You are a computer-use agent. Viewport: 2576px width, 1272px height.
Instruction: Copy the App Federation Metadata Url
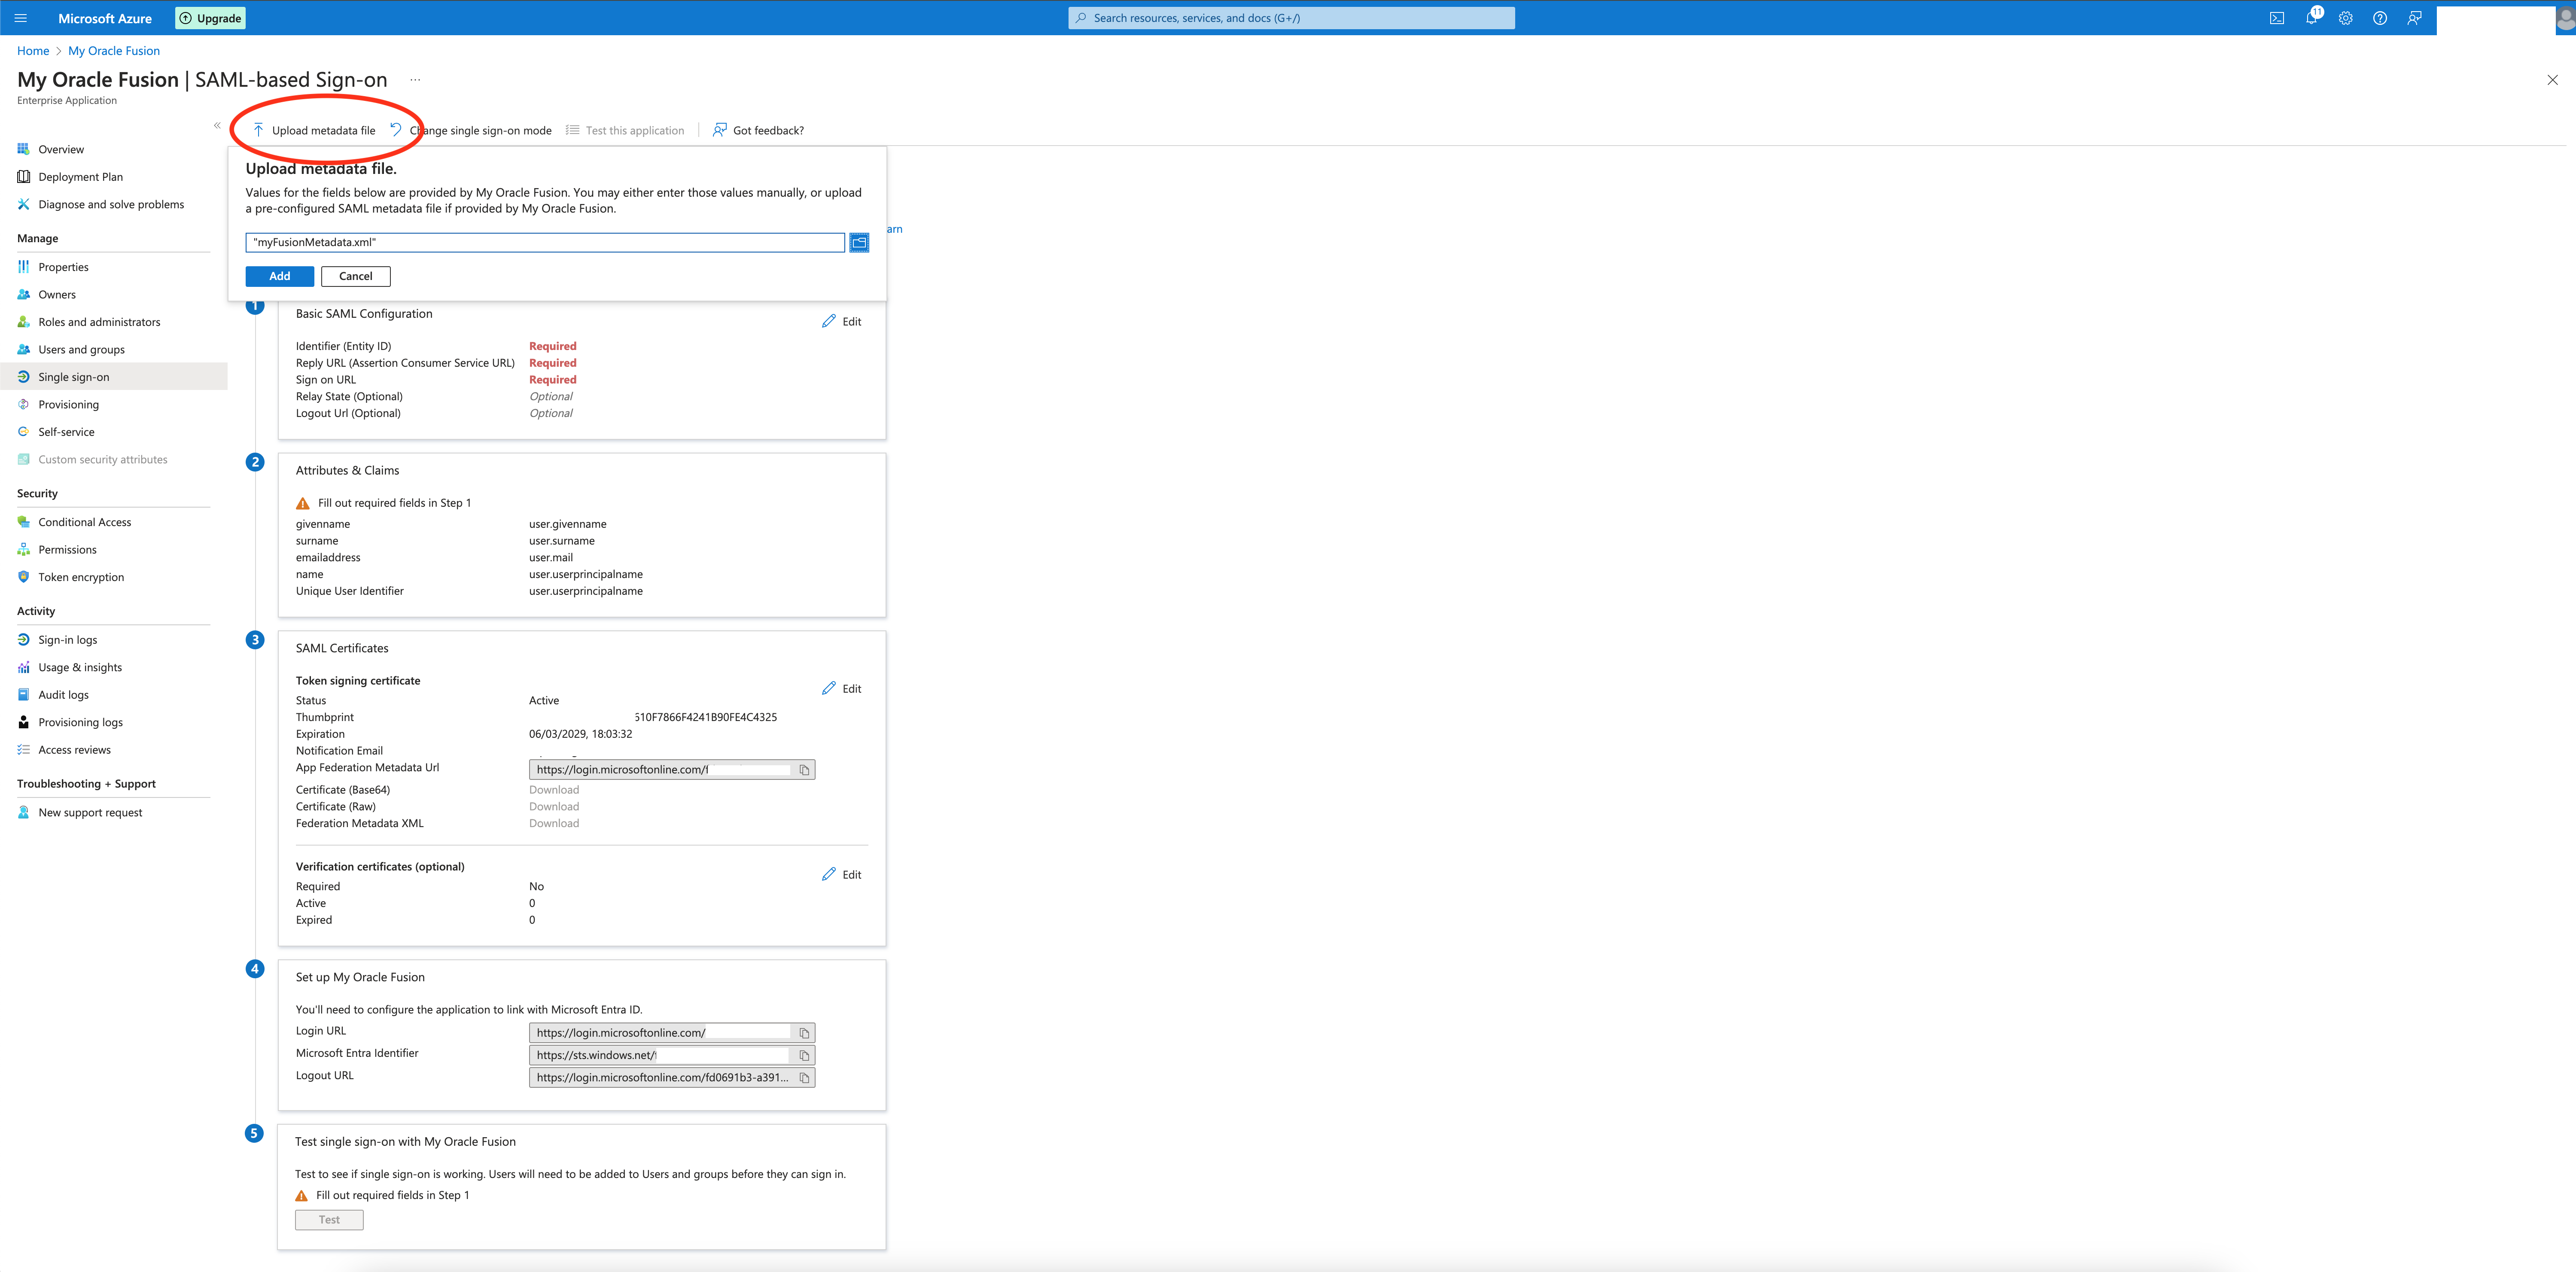click(x=804, y=770)
